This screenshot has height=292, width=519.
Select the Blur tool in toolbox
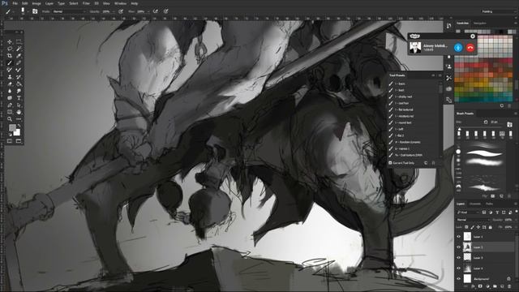click(10, 91)
